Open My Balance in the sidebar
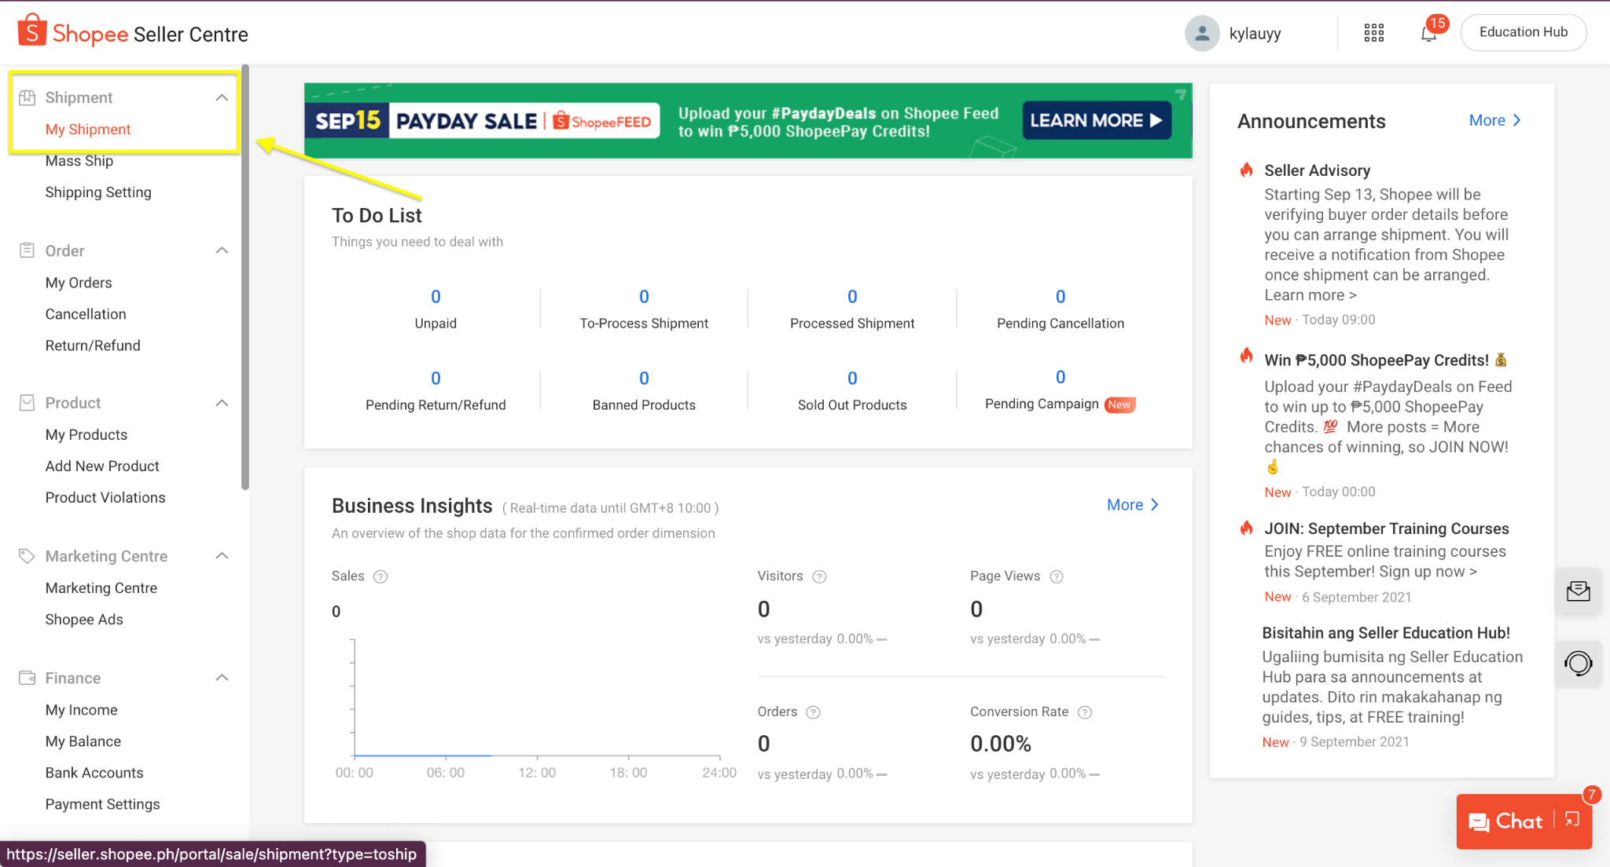The height and width of the screenshot is (867, 1610). point(83,741)
